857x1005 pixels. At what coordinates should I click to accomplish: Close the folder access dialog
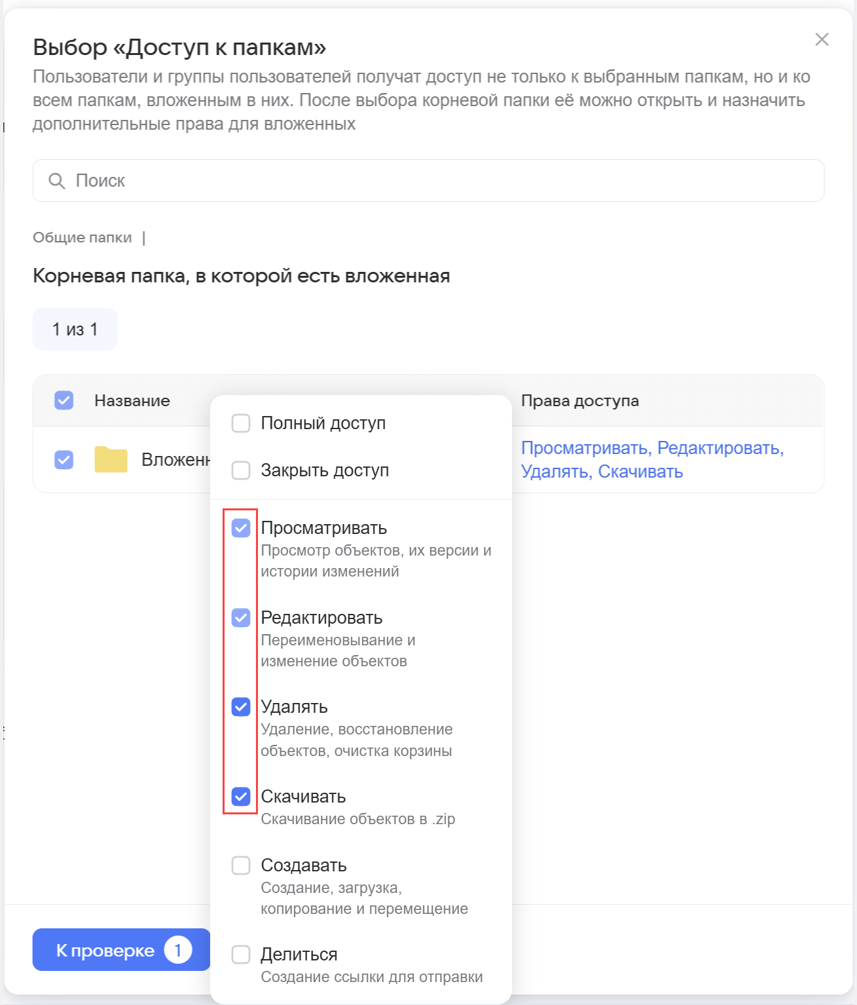point(822,39)
